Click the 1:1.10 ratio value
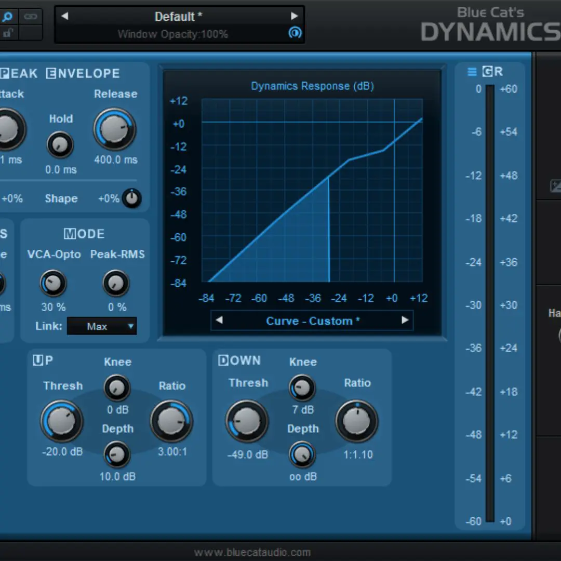This screenshot has height=561, width=561. (x=358, y=455)
